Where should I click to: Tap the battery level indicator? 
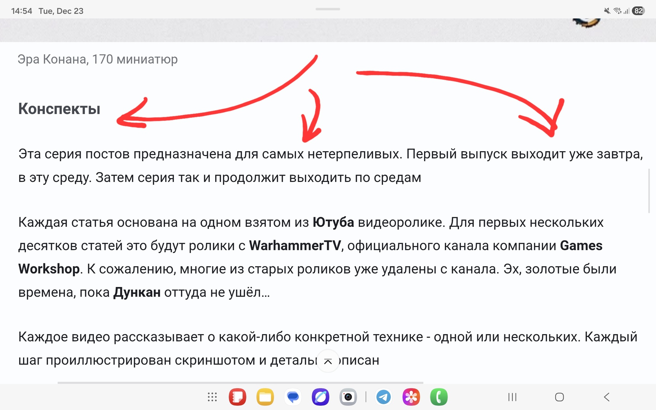click(638, 11)
